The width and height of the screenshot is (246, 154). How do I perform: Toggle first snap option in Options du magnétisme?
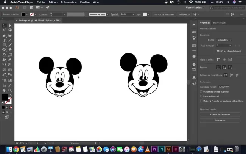point(226,75)
